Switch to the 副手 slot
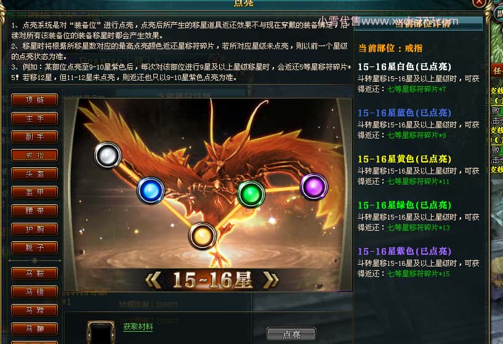Image resolution: width=503 pixels, height=344 pixels. 34,137
